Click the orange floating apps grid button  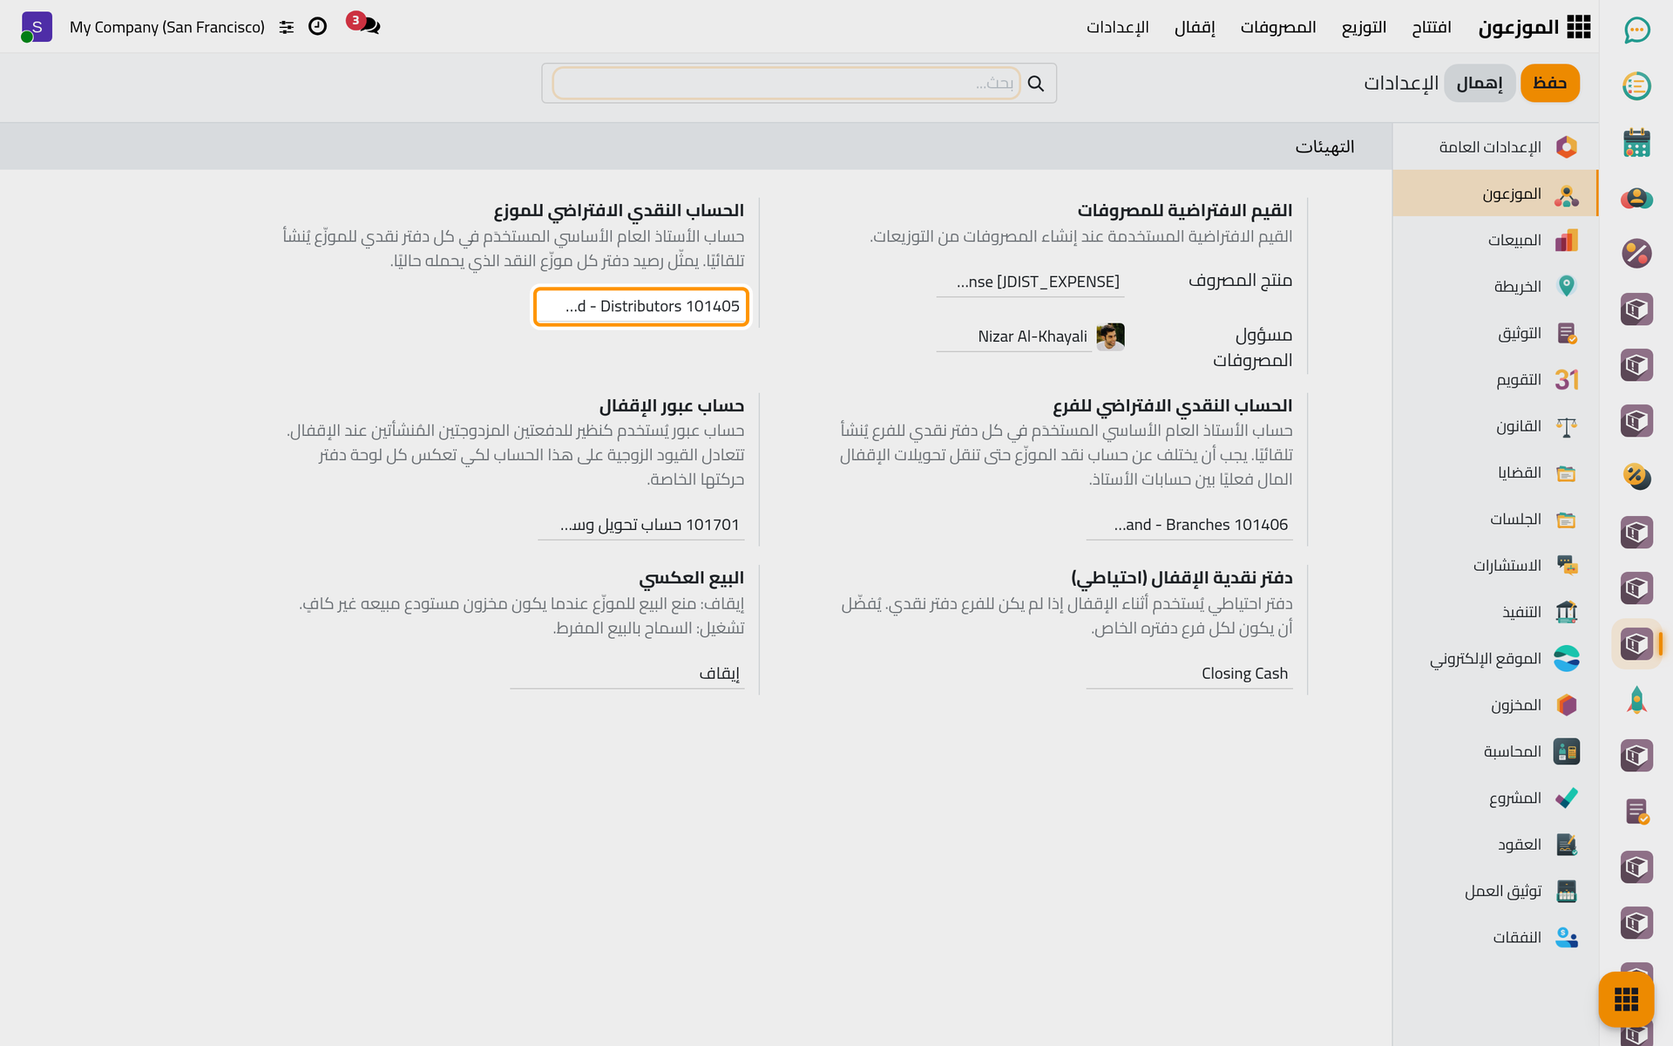coord(1626,999)
